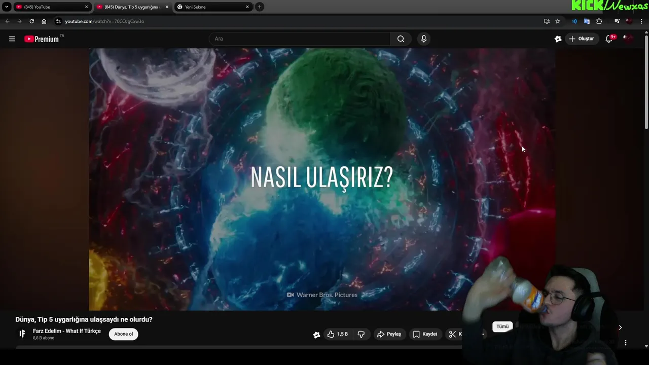This screenshot has width=649, height=365.
Task: Close the (845) YouTube tab
Action: [x=86, y=7]
